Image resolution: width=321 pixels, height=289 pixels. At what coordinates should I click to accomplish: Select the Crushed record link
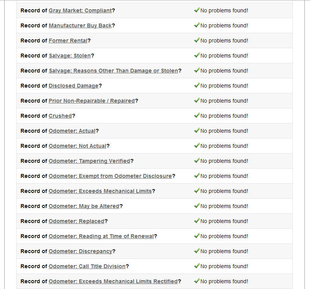(60, 116)
